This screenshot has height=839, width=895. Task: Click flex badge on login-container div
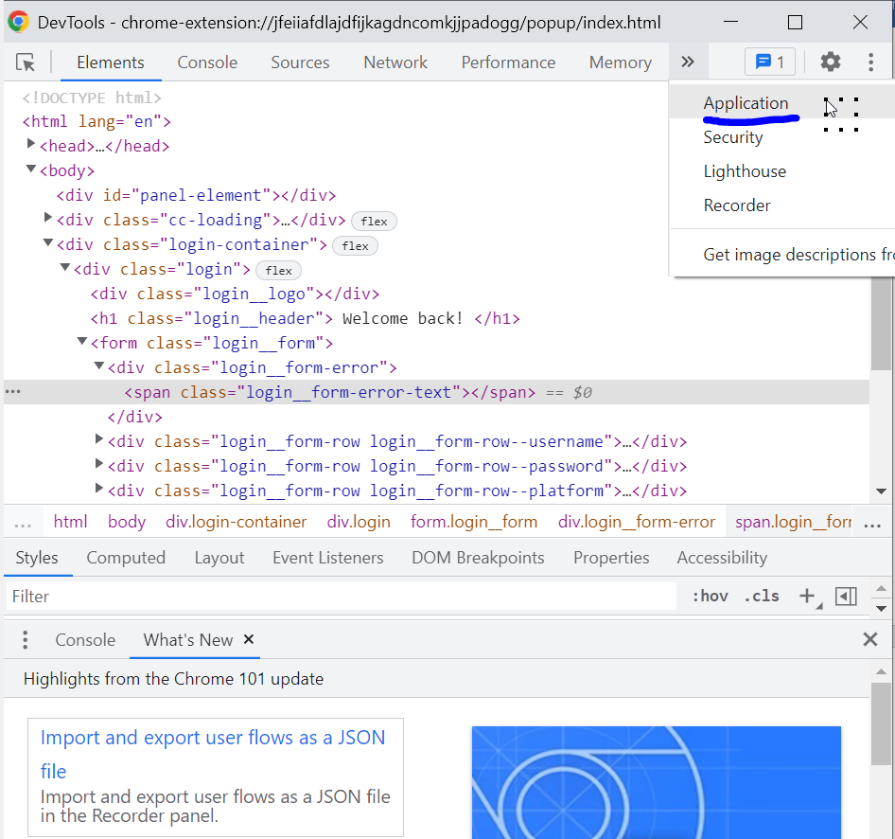tap(355, 245)
